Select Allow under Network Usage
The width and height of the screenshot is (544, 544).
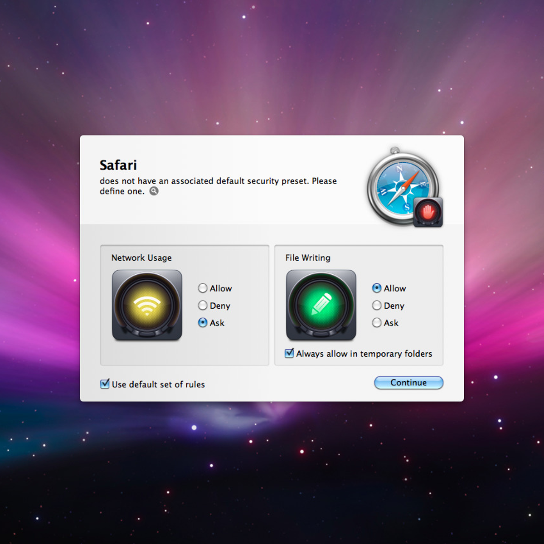[203, 288]
